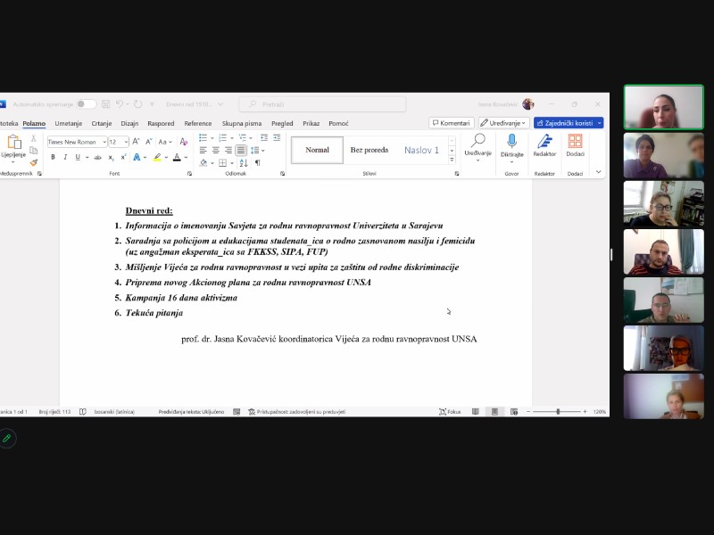Adjust the zoom slider in status bar
This screenshot has width=714, height=535.
point(558,412)
